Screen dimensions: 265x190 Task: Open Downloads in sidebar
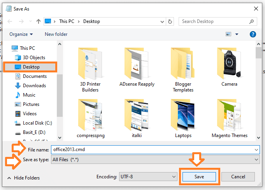(x=34, y=86)
